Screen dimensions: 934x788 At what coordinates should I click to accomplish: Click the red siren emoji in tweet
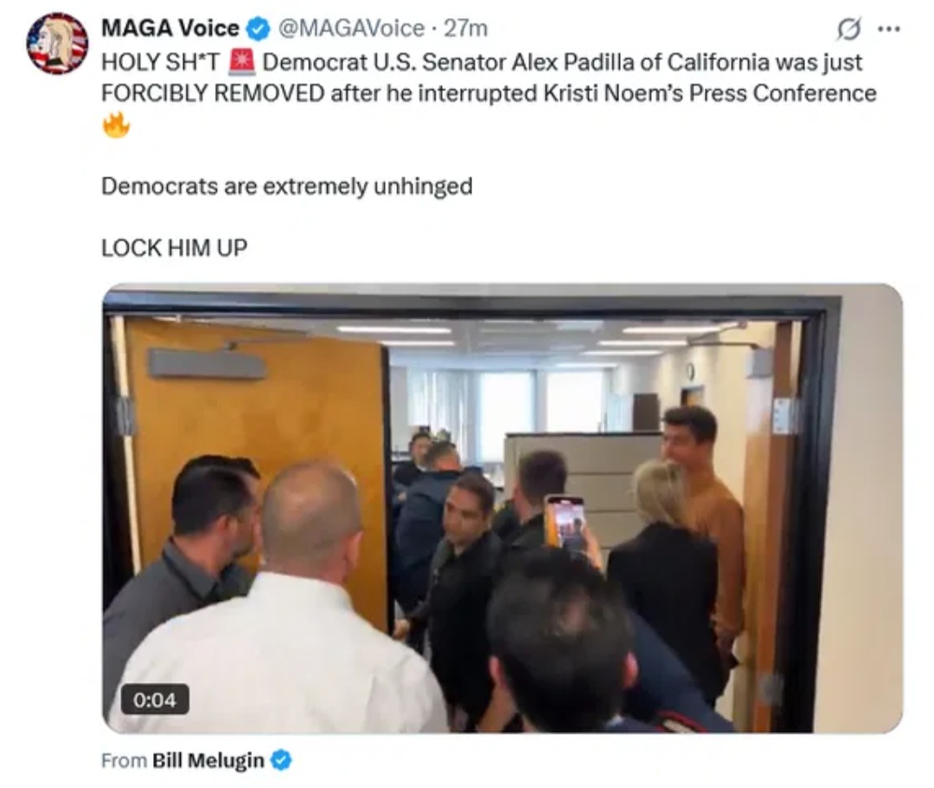tap(242, 62)
